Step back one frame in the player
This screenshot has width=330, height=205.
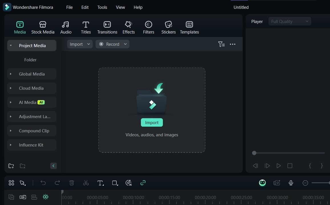coord(255,166)
